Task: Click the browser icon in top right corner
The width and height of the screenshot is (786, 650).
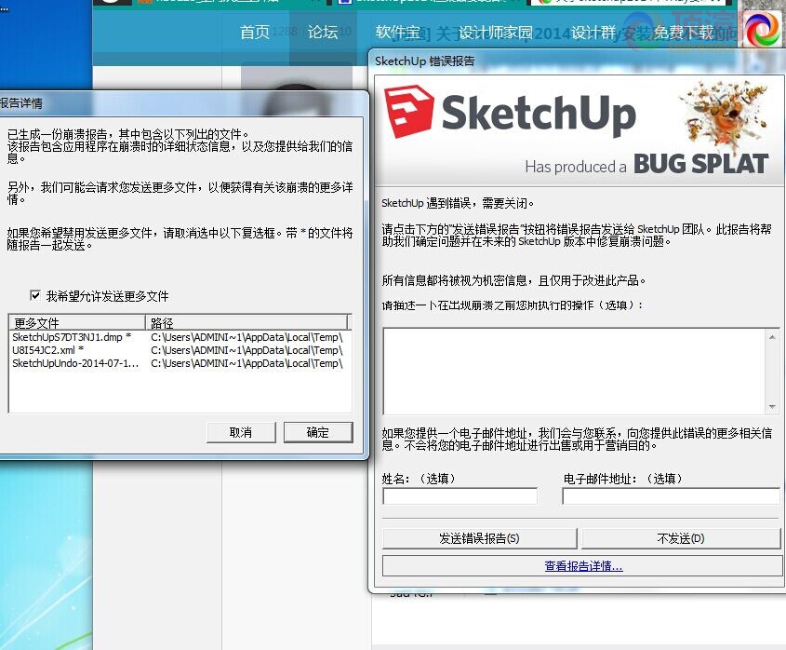Action: (x=763, y=30)
